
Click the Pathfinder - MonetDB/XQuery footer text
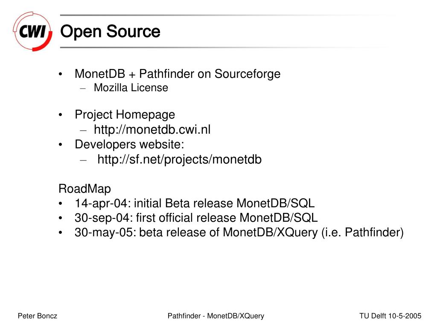coord(216,316)
